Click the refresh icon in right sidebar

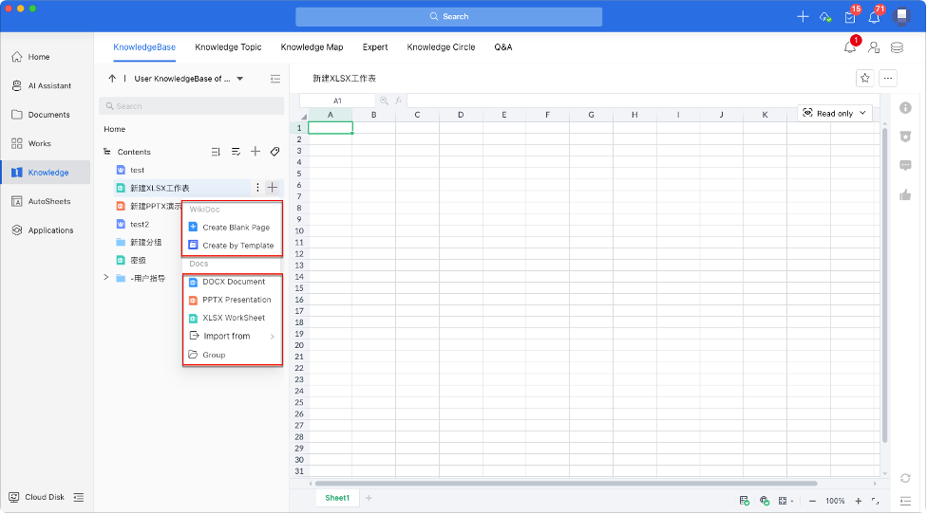(x=905, y=477)
